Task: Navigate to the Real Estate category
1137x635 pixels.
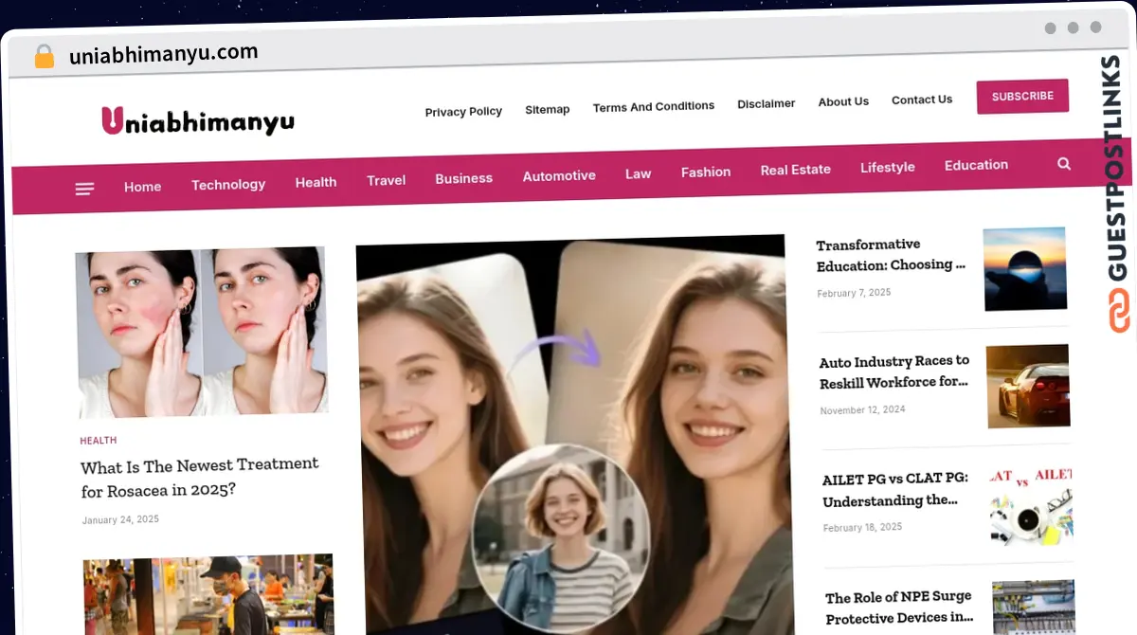Action: pos(796,169)
